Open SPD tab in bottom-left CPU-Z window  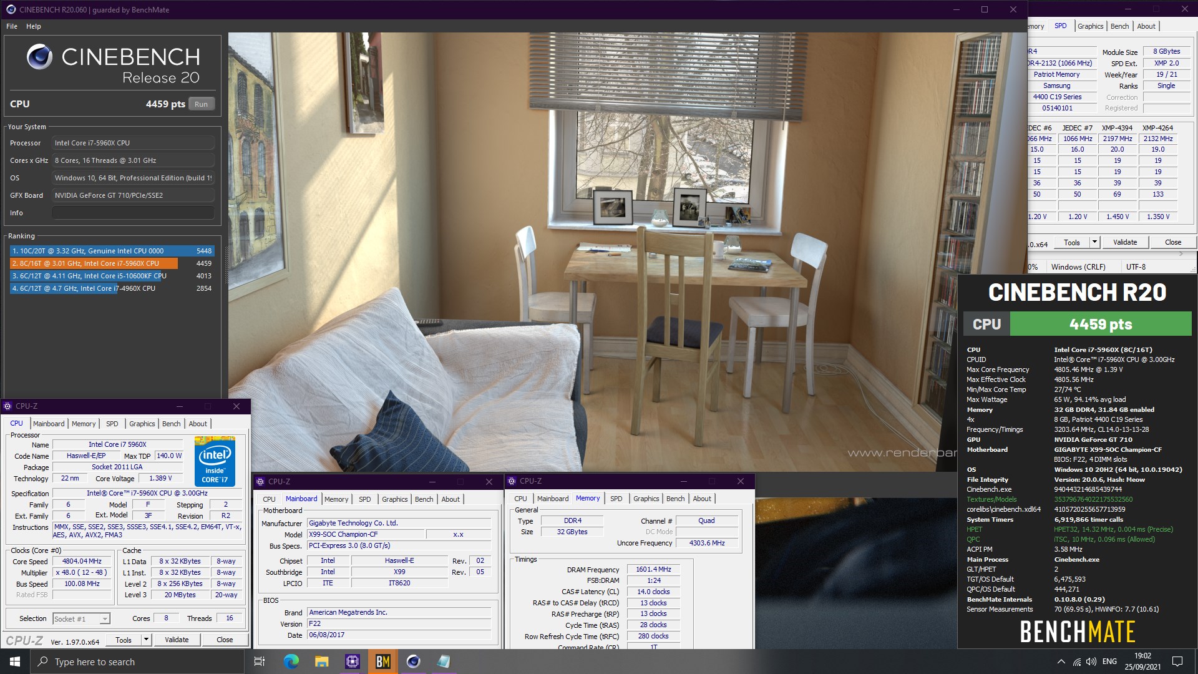(x=112, y=424)
